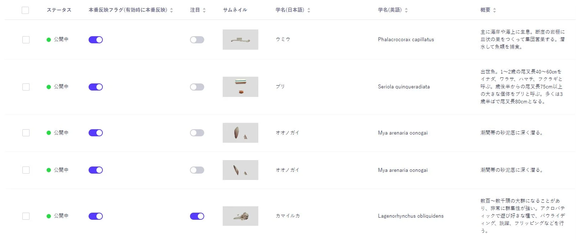576x240 pixels.
Task: Click the status indicator on the ブリ row
Action: [x=48, y=86]
